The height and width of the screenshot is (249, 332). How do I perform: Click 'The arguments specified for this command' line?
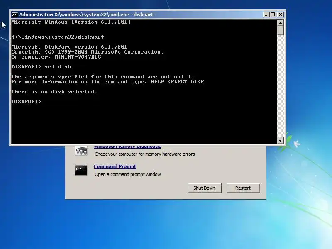[x=103, y=77]
